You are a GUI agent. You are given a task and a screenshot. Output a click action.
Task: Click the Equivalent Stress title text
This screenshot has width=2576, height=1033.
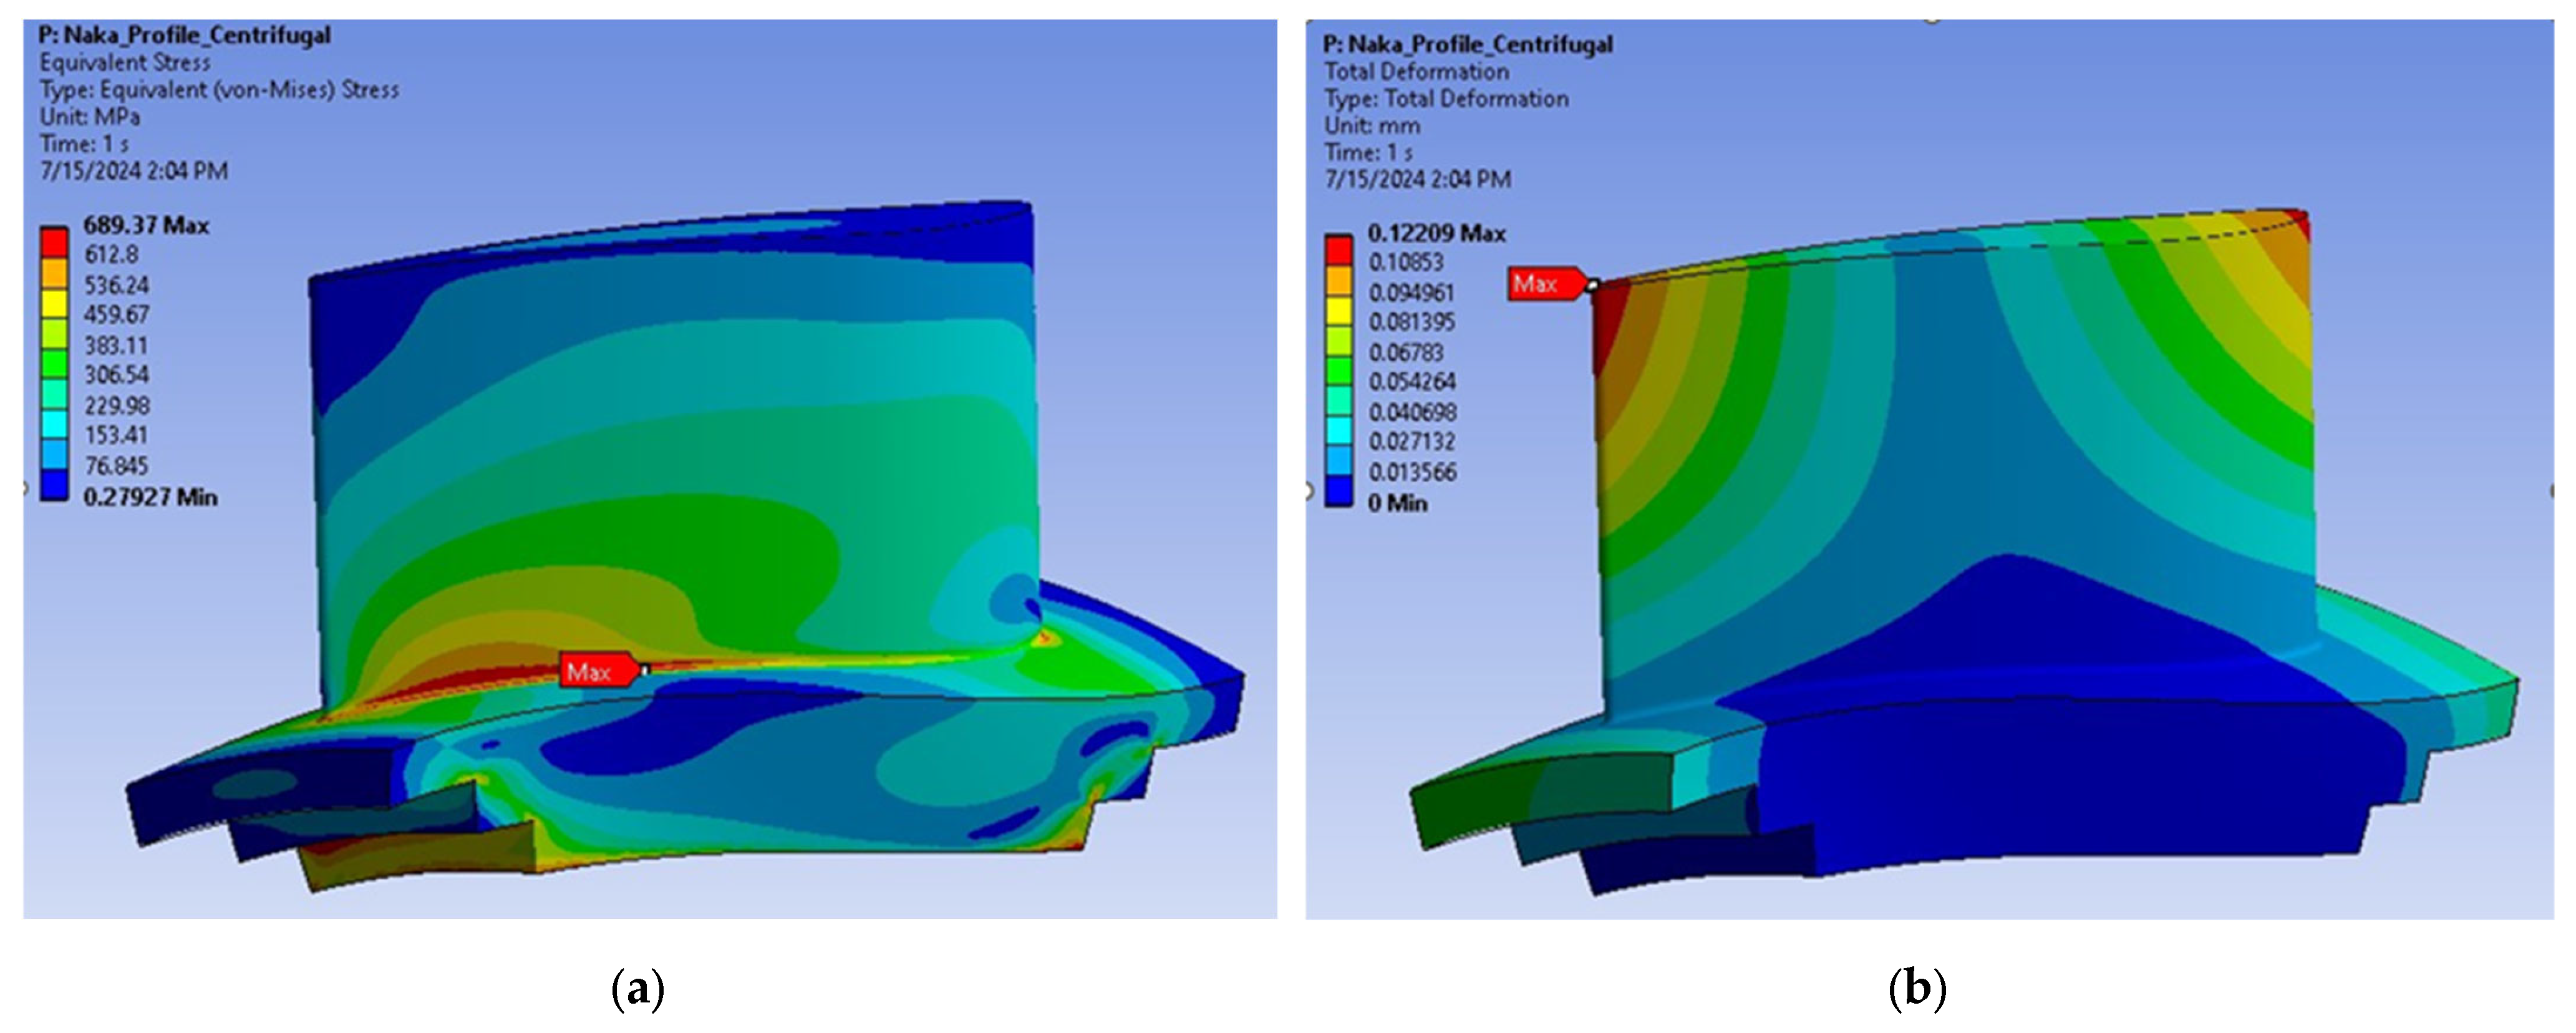[x=125, y=62]
